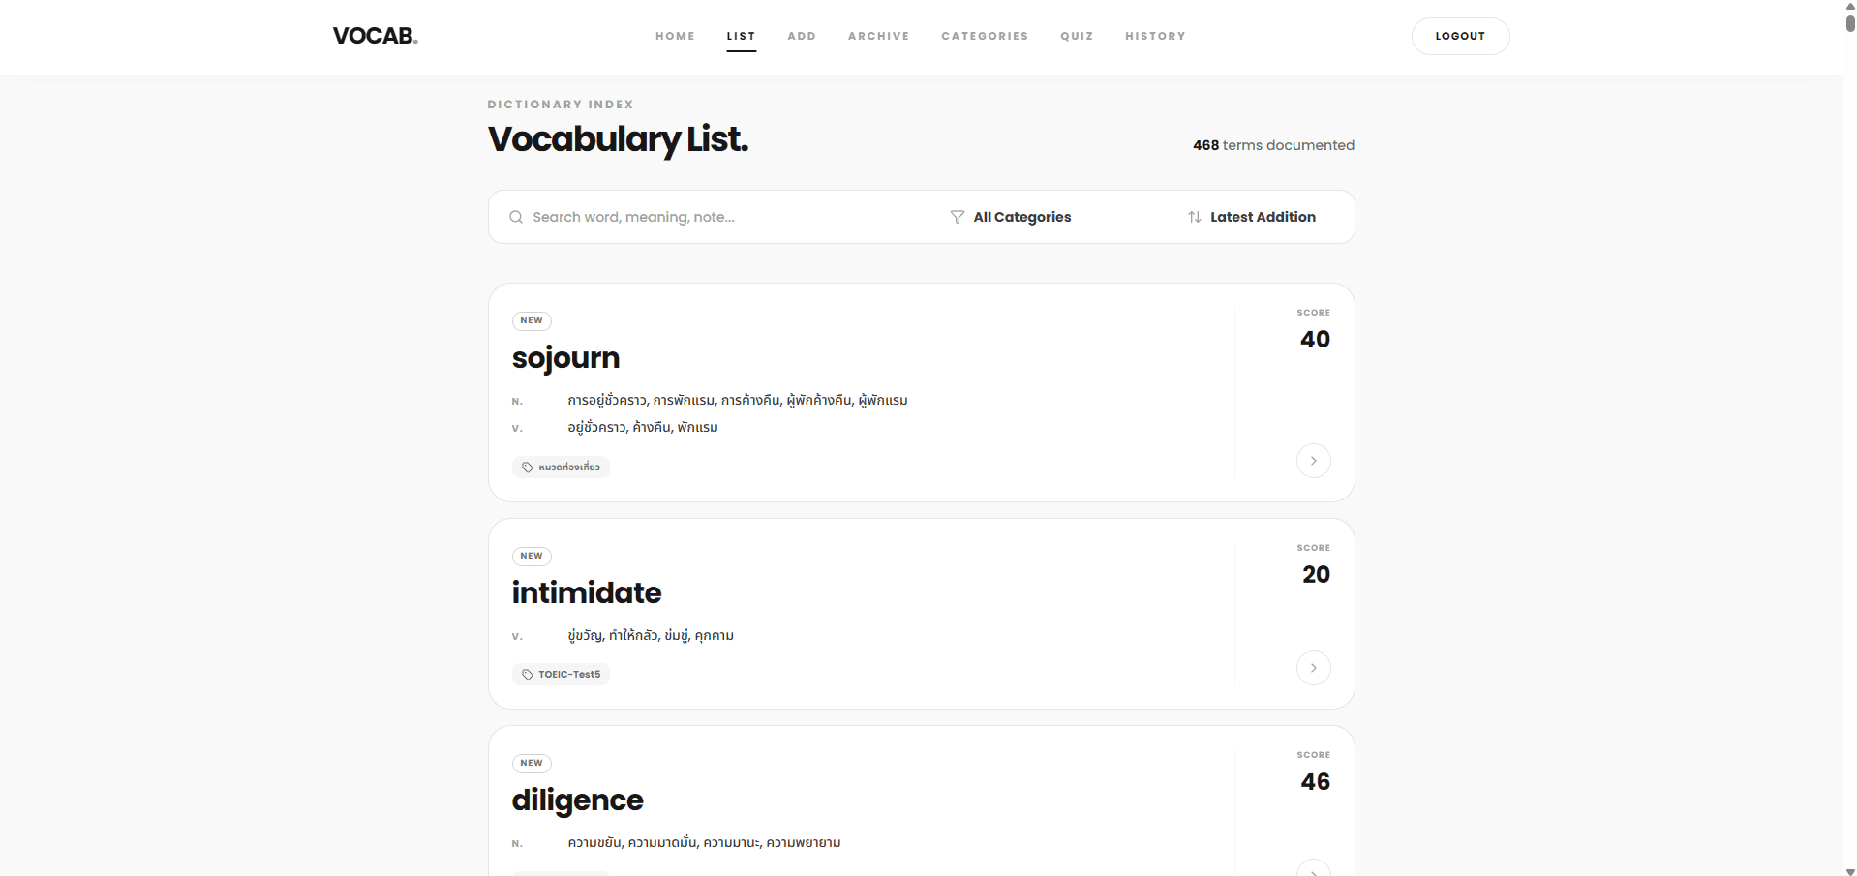Switch to the Add tab
The image size is (1857, 876).
802,36
